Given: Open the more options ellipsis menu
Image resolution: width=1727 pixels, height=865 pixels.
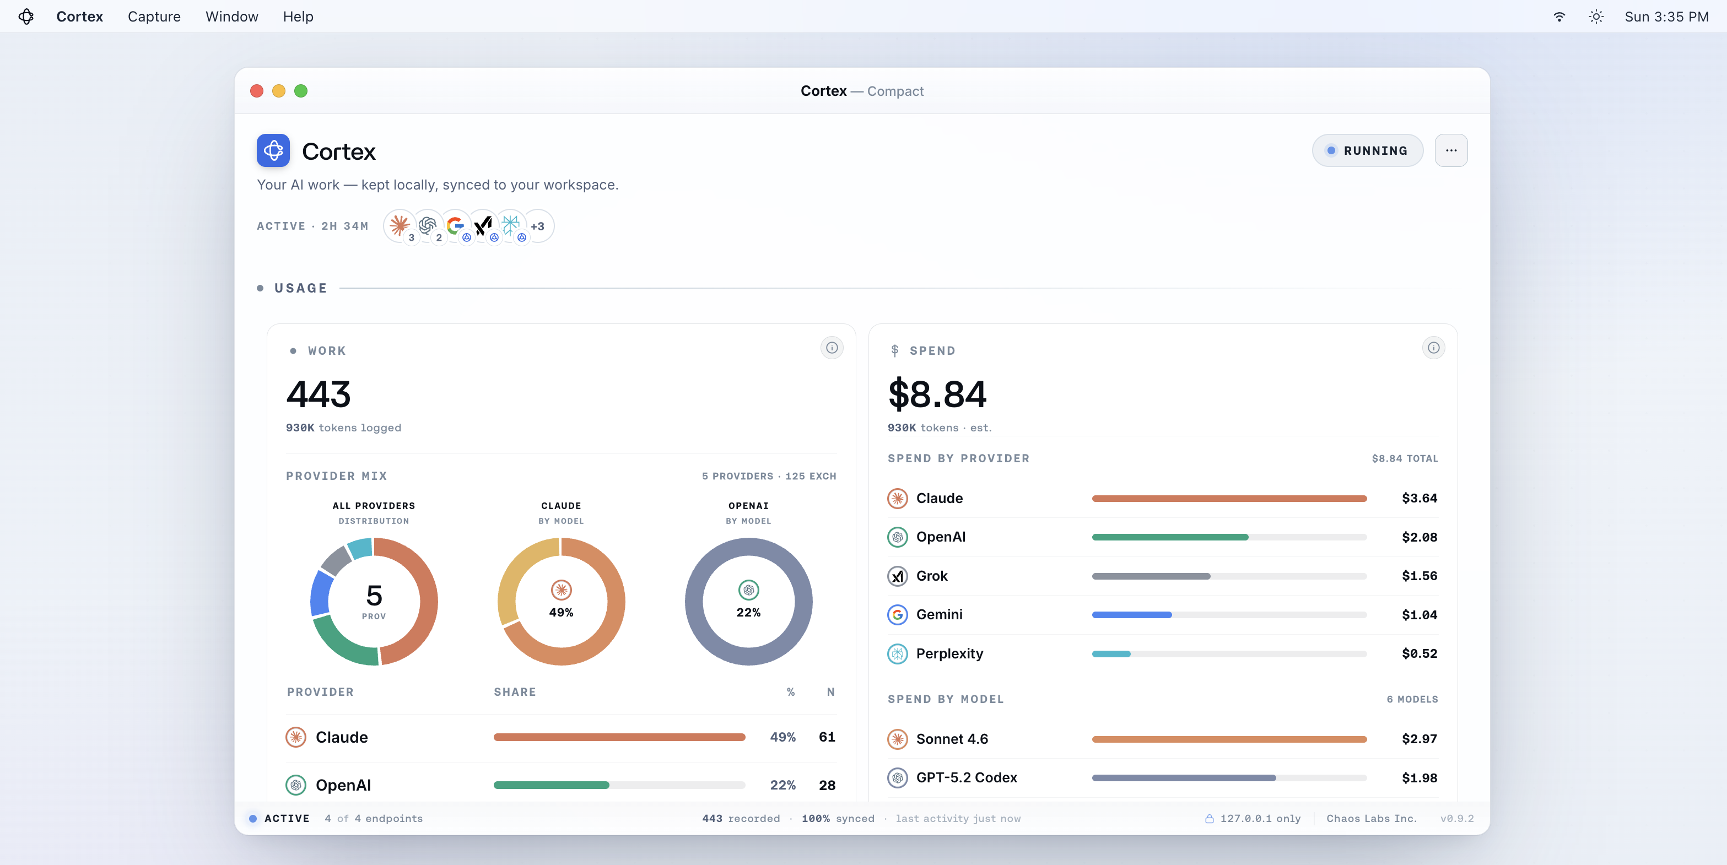Looking at the screenshot, I should [1451, 150].
